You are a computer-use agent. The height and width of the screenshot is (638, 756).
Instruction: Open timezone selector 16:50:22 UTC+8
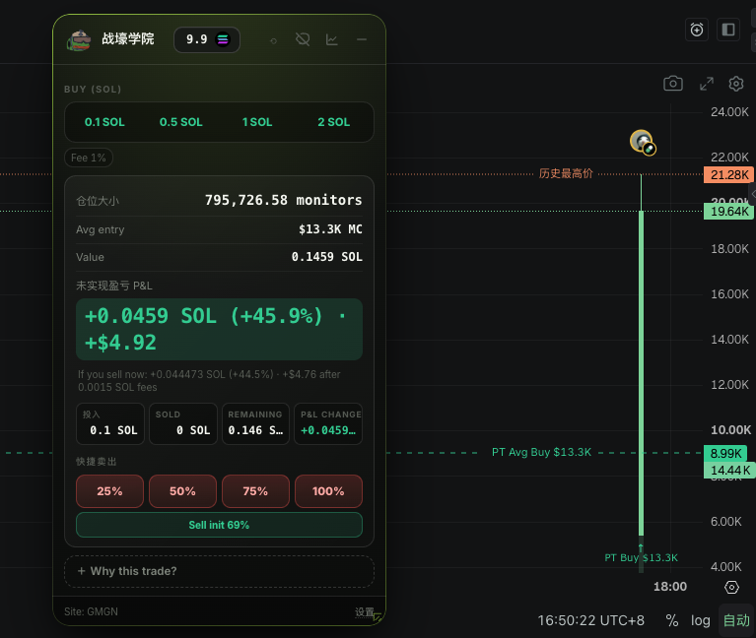pos(590,620)
